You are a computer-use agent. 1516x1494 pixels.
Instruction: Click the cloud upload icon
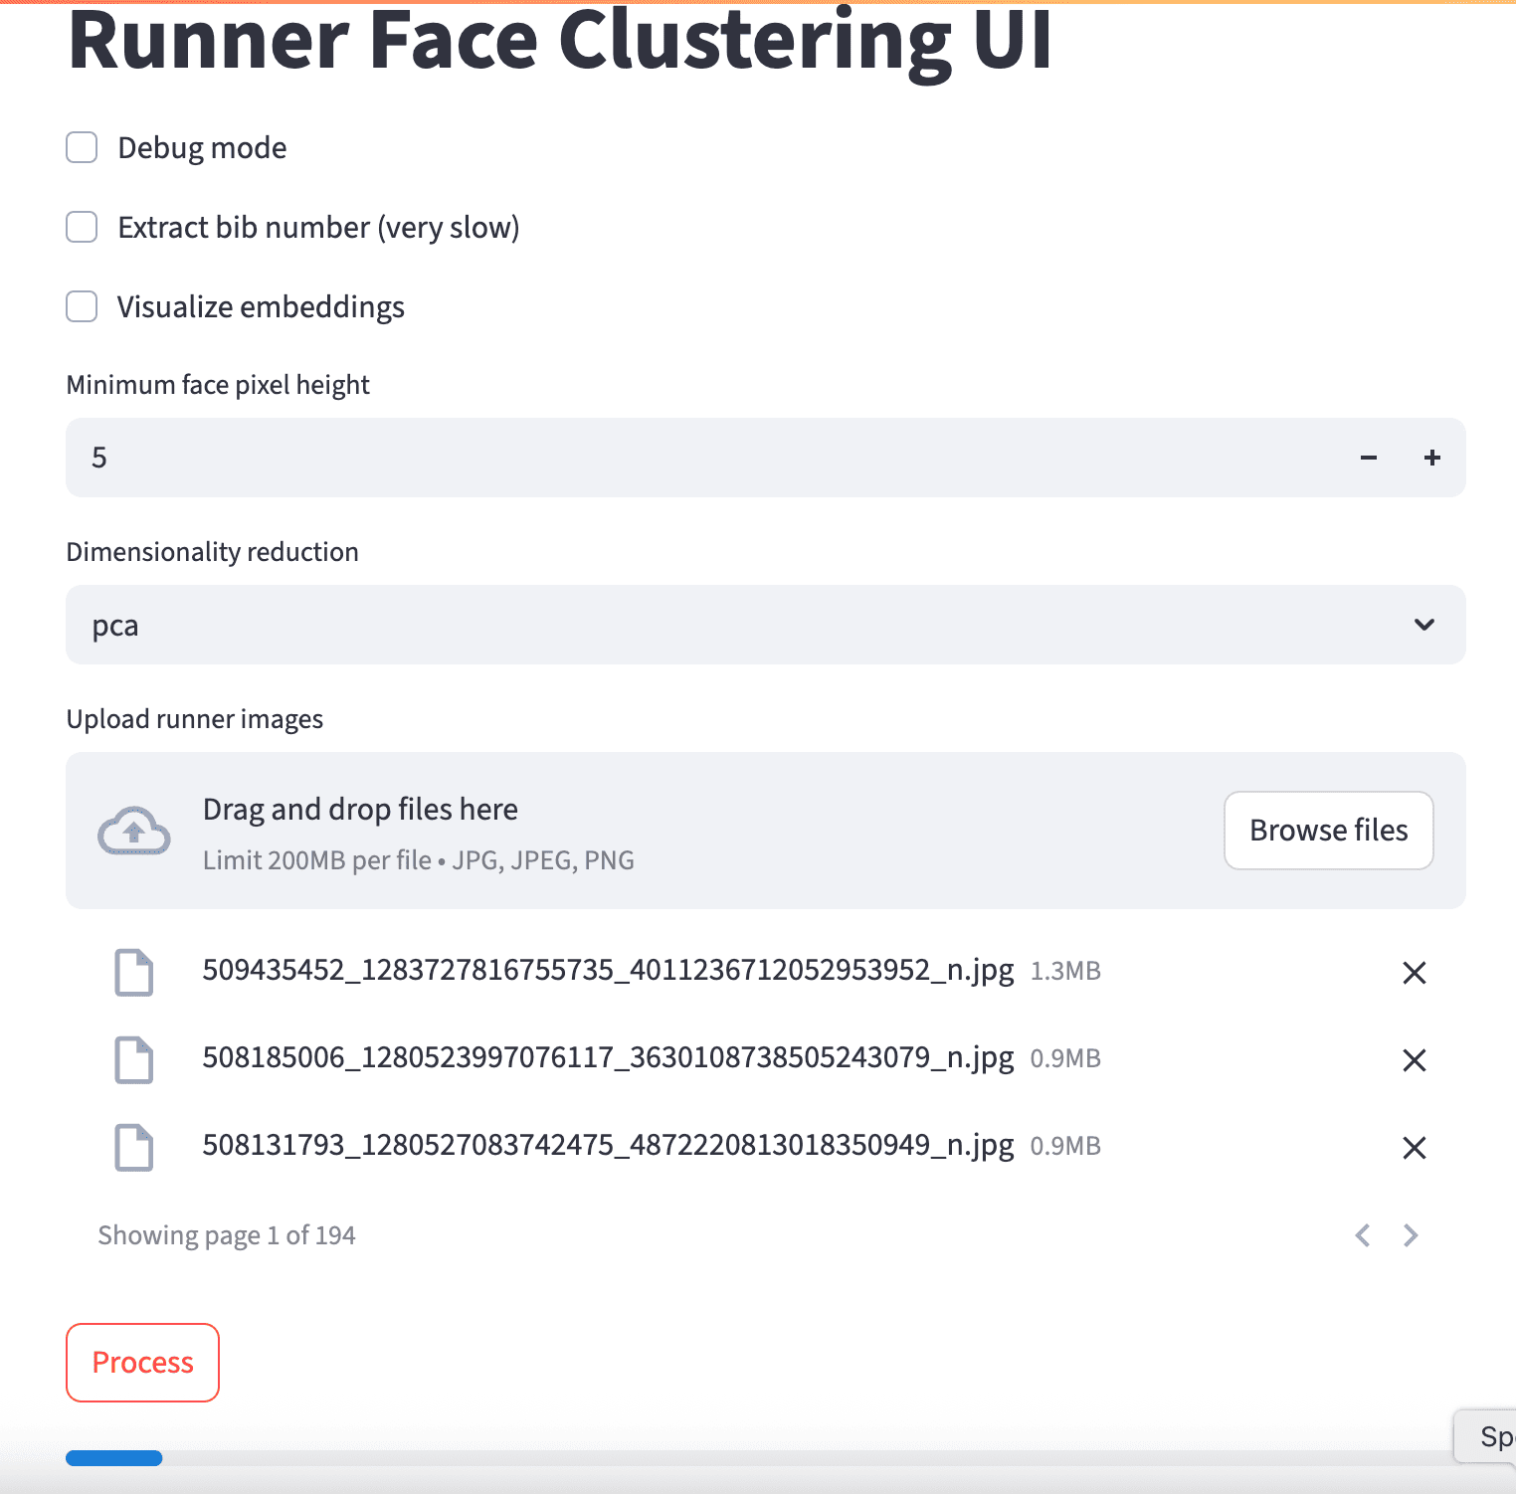(x=134, y=831)
